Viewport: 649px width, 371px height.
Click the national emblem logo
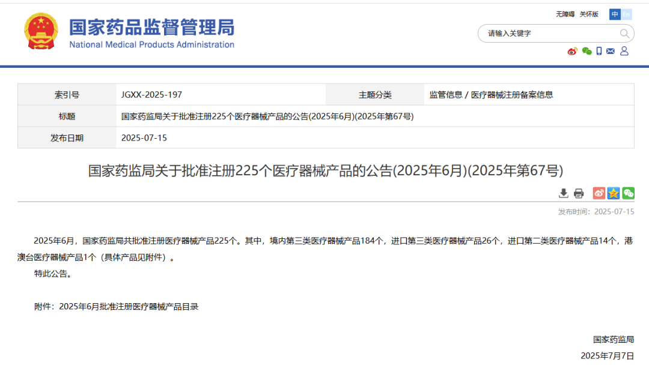[x=41, y=31]
